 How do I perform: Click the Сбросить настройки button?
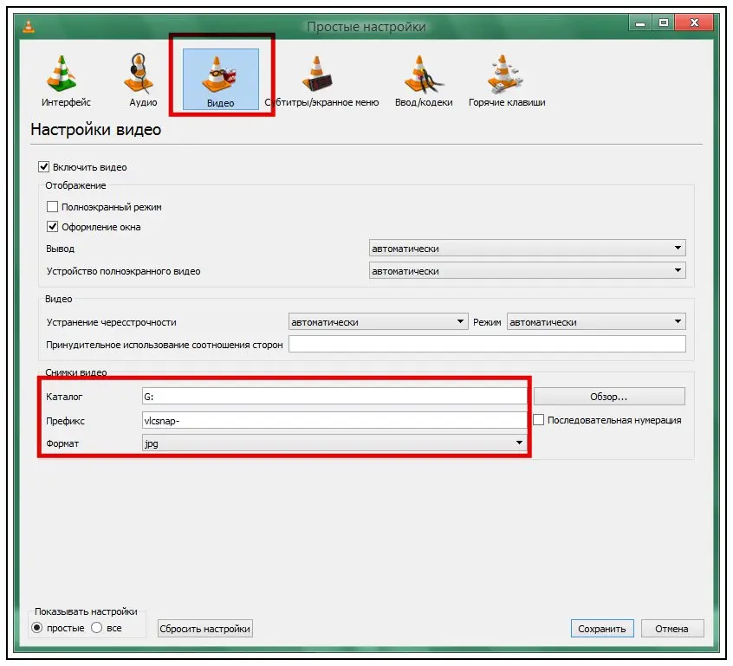tap(204, 629)
